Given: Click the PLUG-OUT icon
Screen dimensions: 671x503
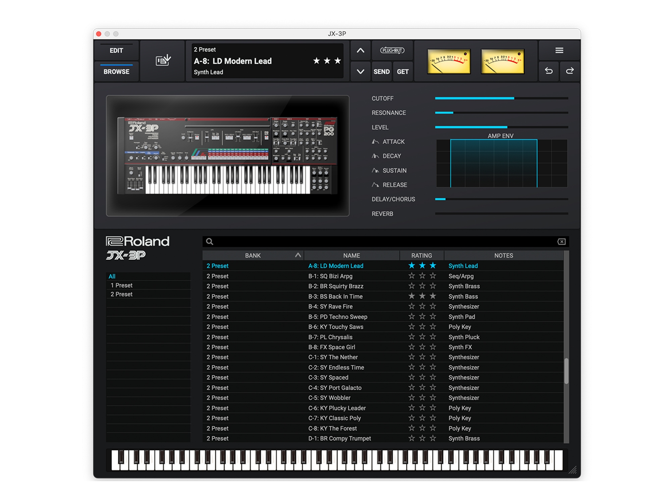Looking at the screenshot, I should [392, 51].
